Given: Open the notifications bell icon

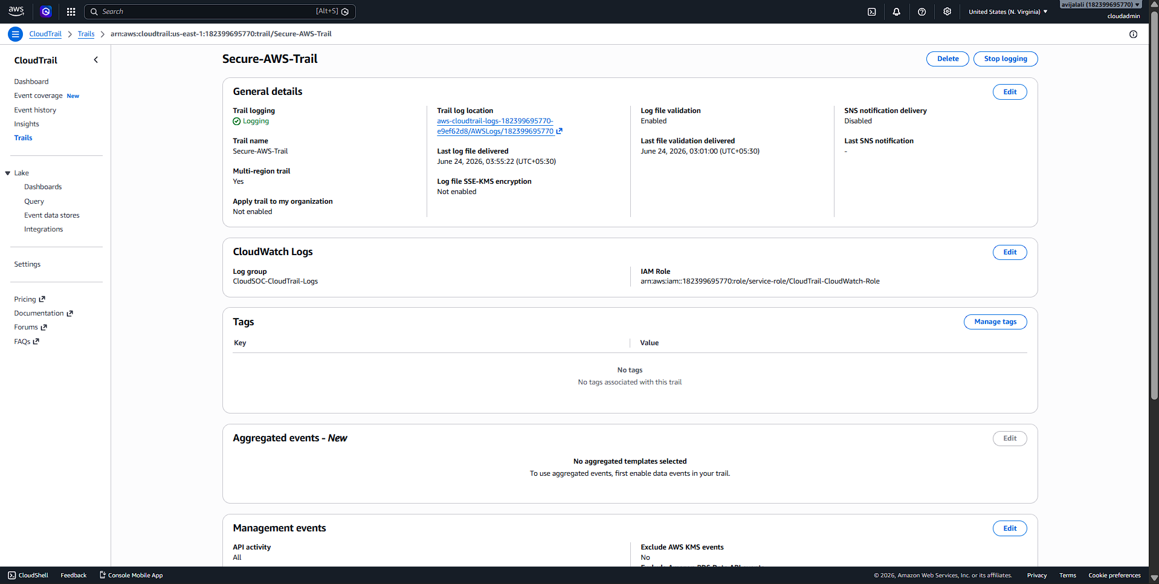Looking at the screenshot, I should (896, 11).
